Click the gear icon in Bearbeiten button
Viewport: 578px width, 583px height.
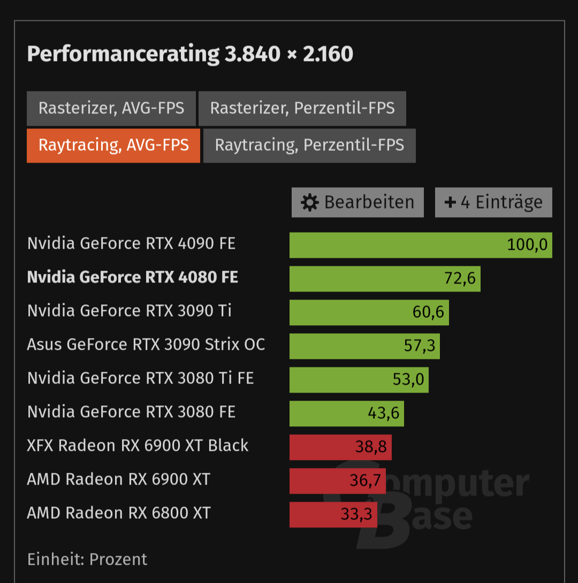click(310, 203)
